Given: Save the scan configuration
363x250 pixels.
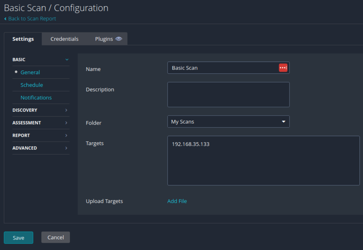Looking at the screenshot, I should click(x=18, y=238).
